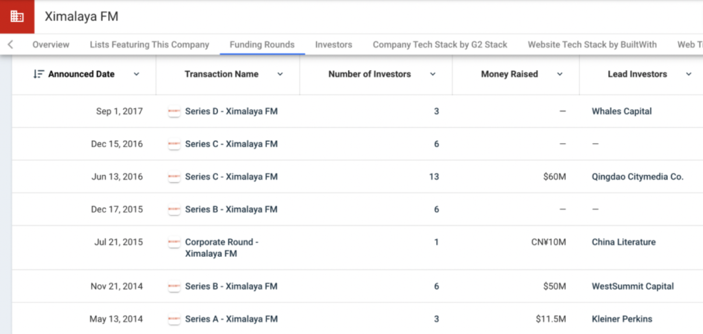Open the Investors tab

[333, 45]
